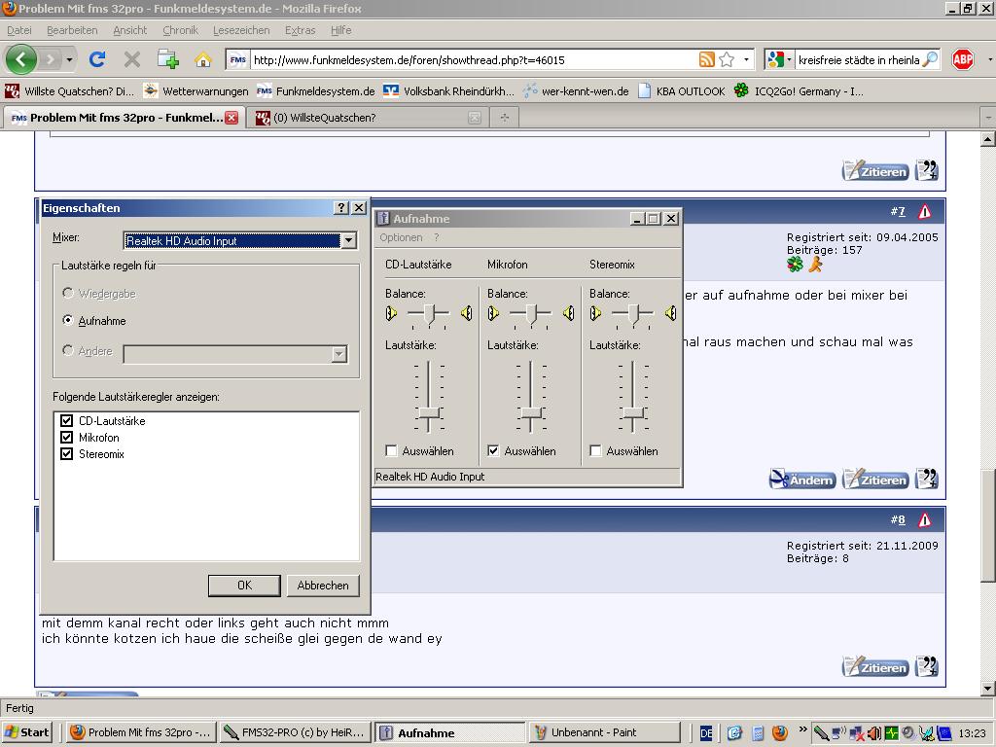Open the Lesezeichen menu
This screenshot has height=747, width=996.
pos(241,30)
